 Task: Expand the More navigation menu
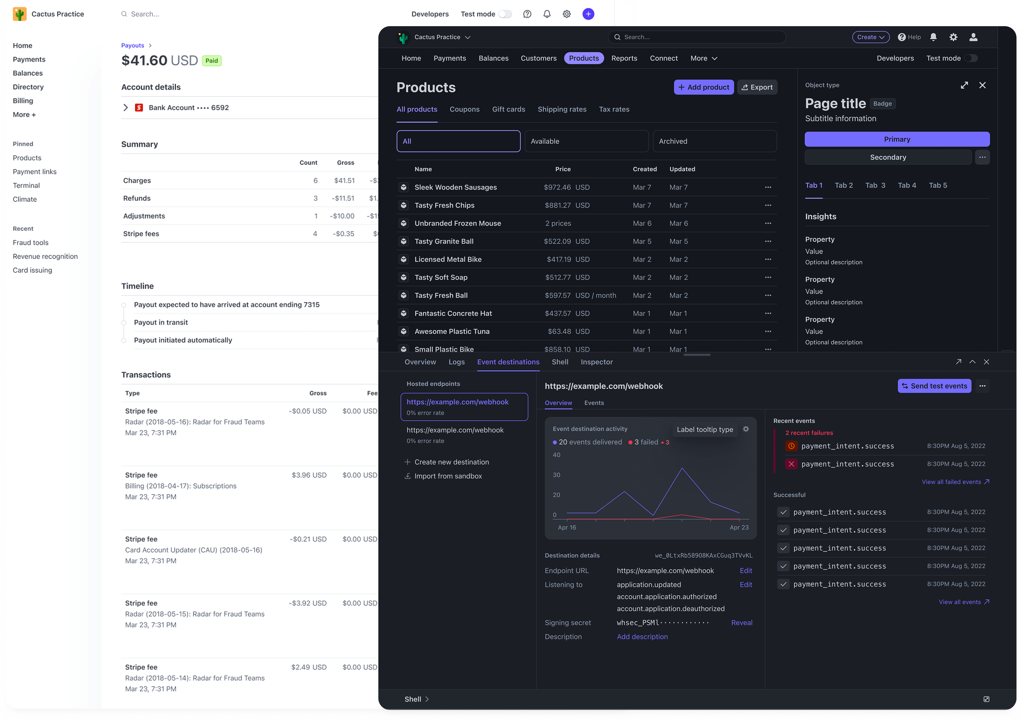click(703, 58)
